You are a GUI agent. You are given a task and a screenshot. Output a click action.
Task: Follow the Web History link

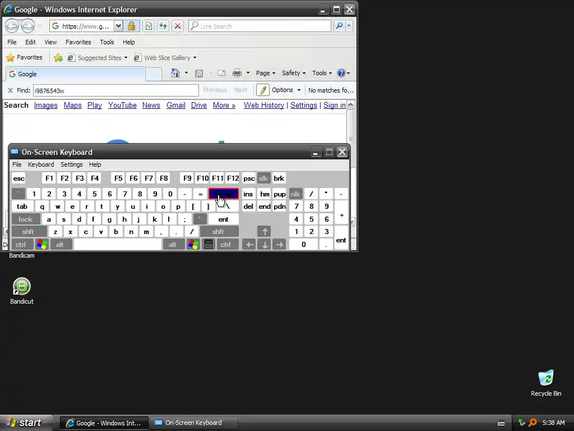(264, 106)
